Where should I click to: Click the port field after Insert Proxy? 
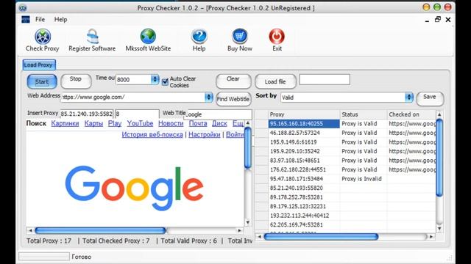pos(138,114)
